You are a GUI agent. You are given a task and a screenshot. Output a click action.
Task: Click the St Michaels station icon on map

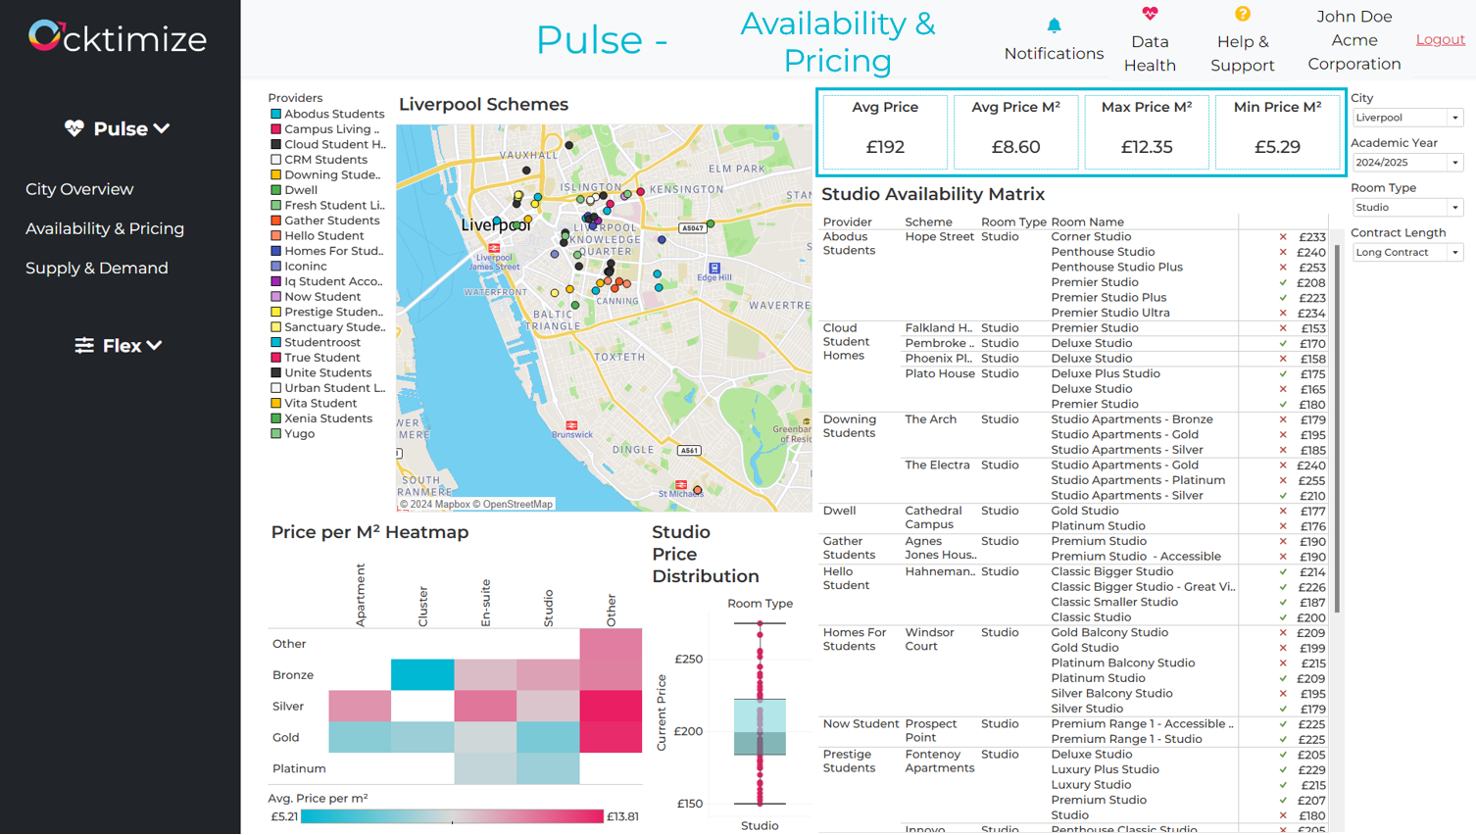680,484
